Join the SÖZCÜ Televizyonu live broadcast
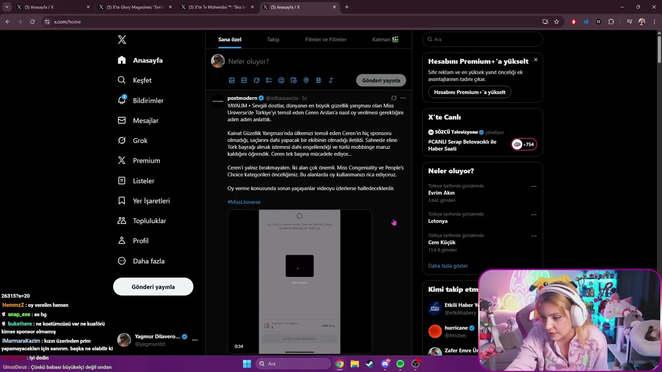Screen dimensions: 662x372 (x=524, y=144)
